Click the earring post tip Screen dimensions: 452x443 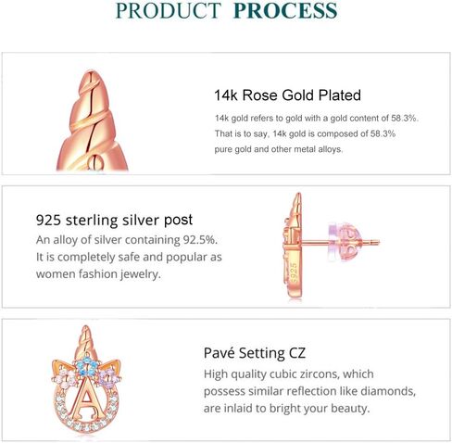376,242
